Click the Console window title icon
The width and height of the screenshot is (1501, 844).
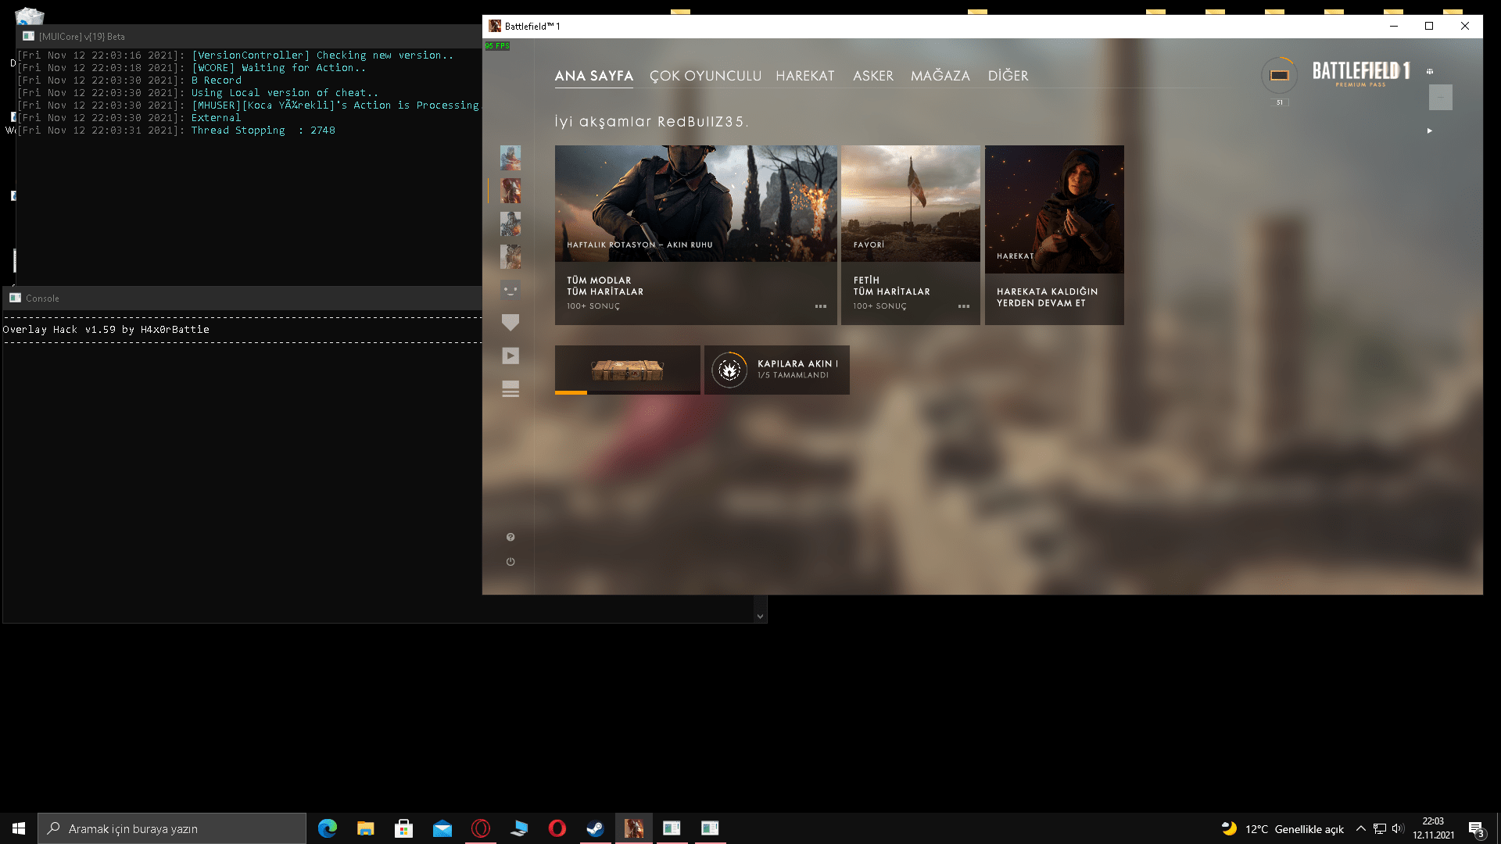click(x=15, y=298)
